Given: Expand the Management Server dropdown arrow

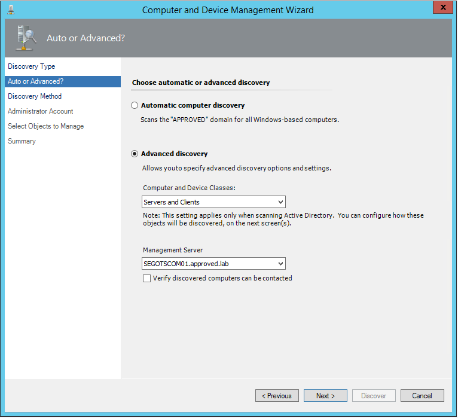Looking at the screenshot, I should point(280,264).
